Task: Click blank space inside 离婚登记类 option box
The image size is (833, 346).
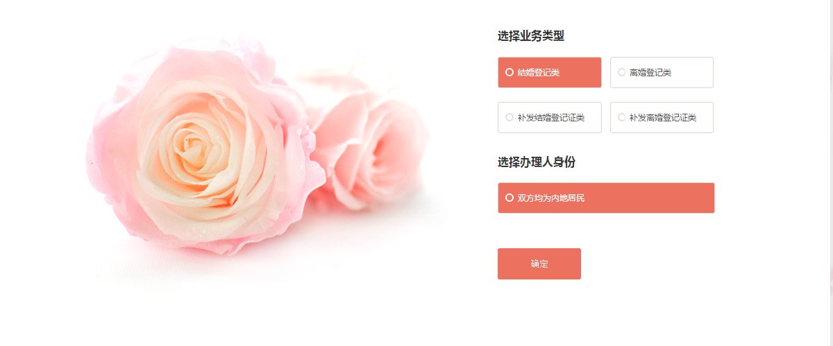Action: click(693, 72)
